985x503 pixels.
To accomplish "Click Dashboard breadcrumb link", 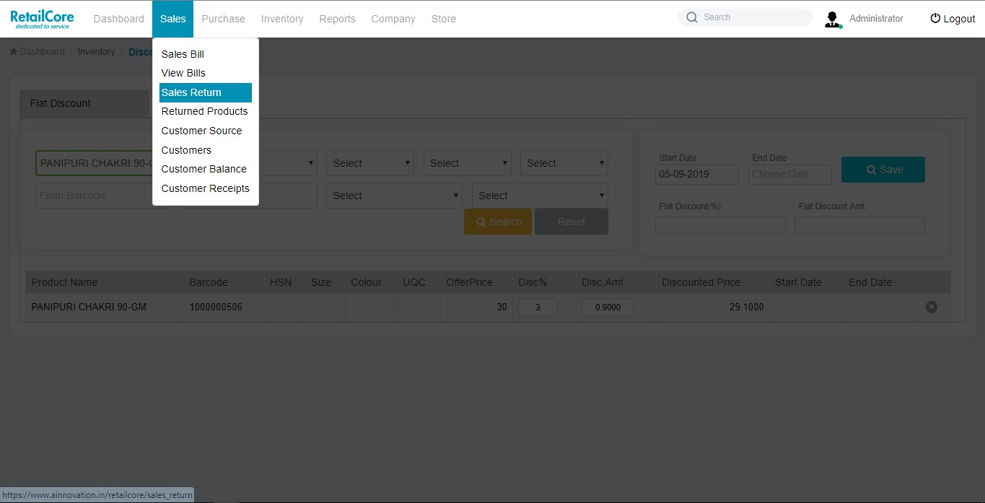I will [x=42, y=52].
